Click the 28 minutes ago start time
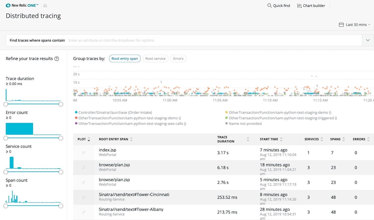 [x=275, y=209]
